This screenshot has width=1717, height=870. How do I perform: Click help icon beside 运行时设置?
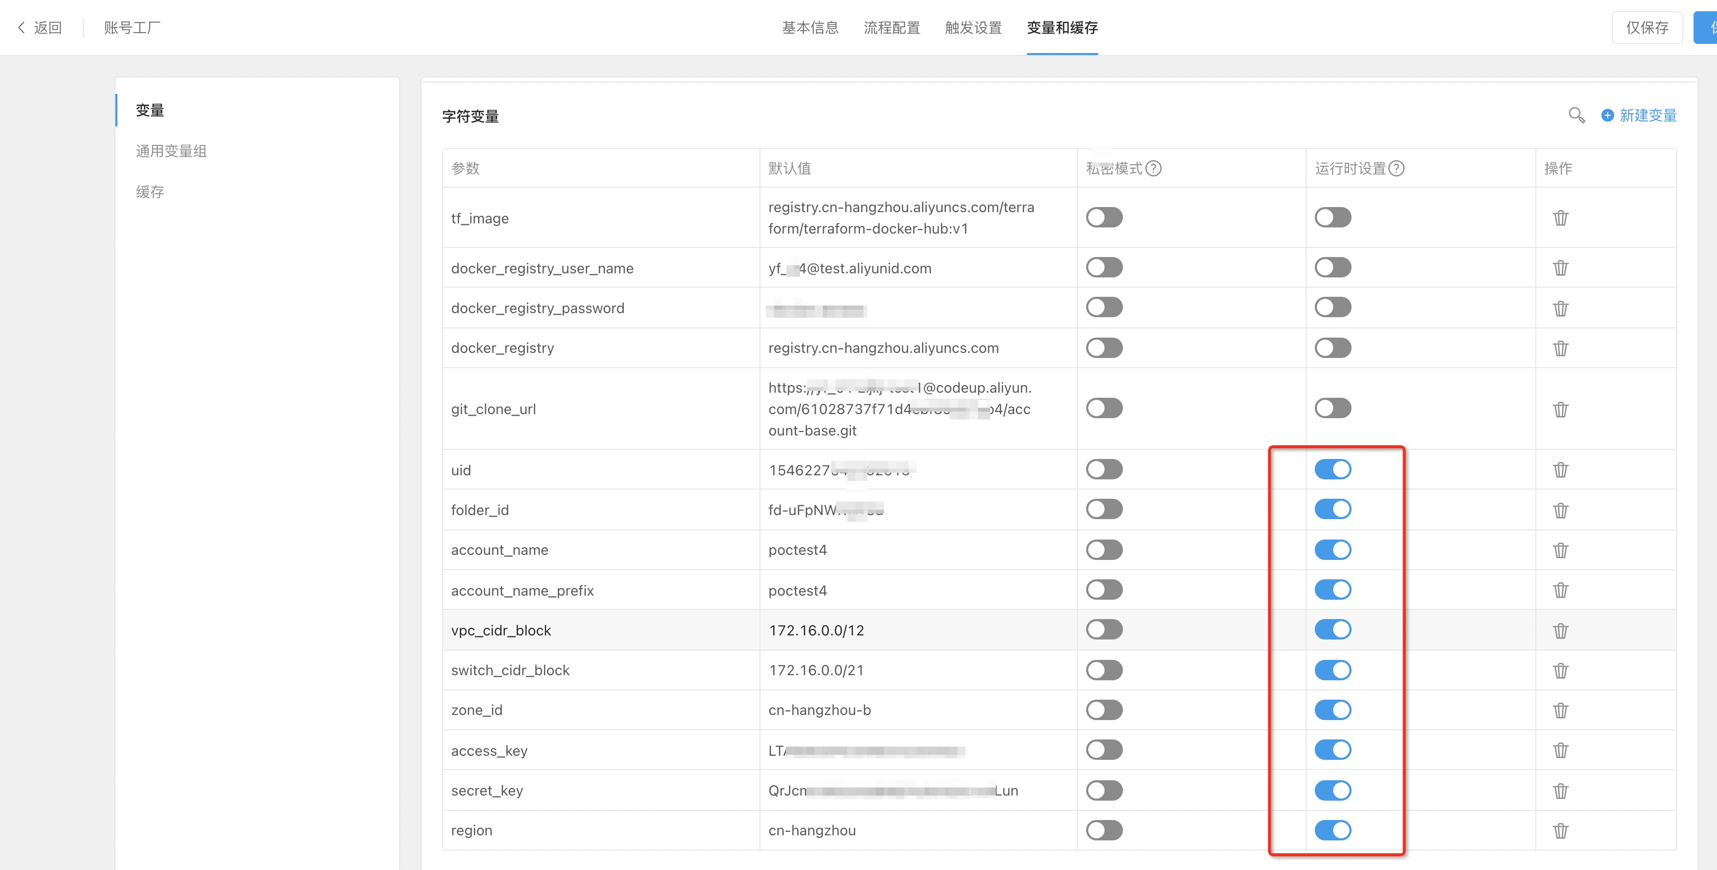[1396, 168]
